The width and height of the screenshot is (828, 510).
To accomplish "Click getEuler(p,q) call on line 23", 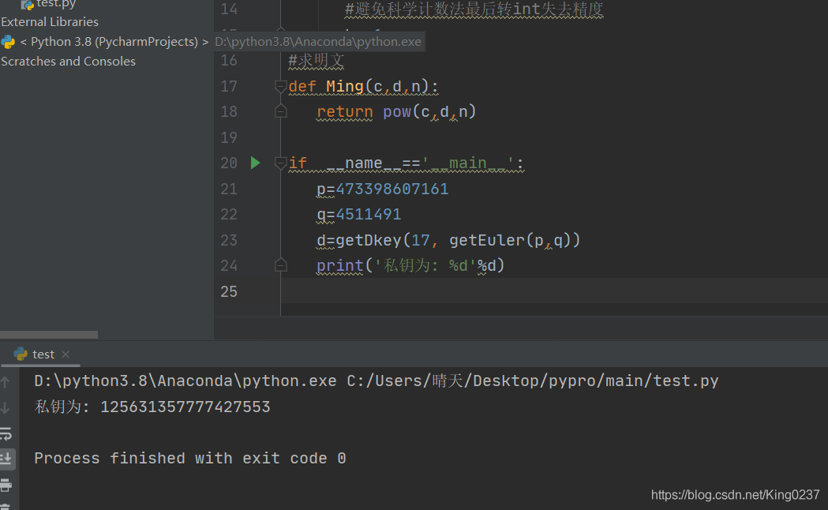I will (510, 240).
